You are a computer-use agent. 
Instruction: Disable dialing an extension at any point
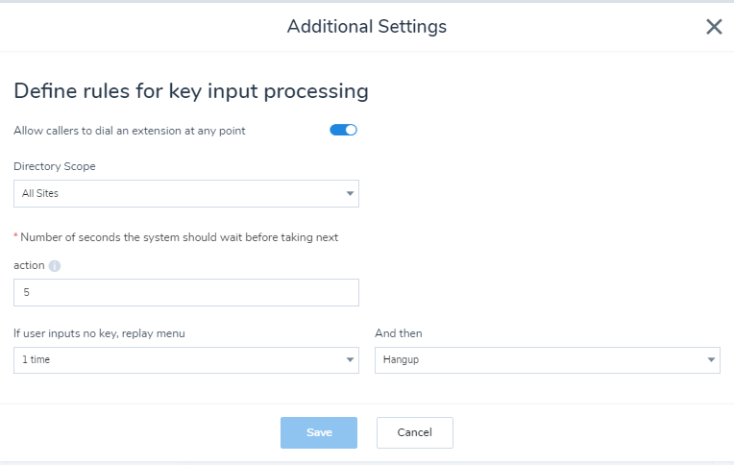[x=343, y=130]
